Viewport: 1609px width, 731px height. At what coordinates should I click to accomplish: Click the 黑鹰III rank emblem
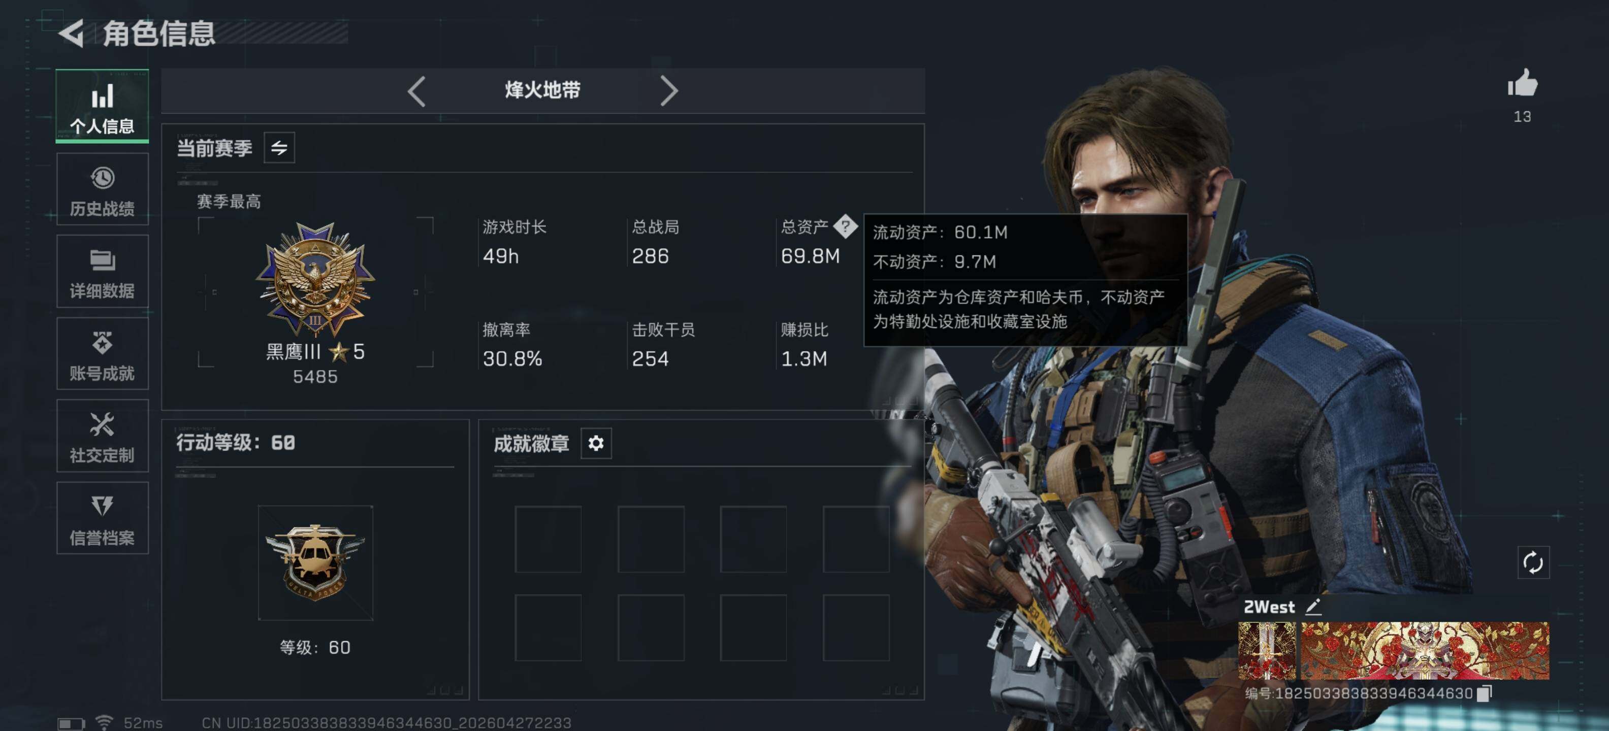point(315,280)
